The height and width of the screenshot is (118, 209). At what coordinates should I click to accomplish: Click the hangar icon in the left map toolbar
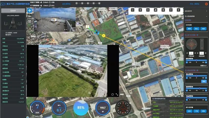pyautogui.click(x=29, y=16)
